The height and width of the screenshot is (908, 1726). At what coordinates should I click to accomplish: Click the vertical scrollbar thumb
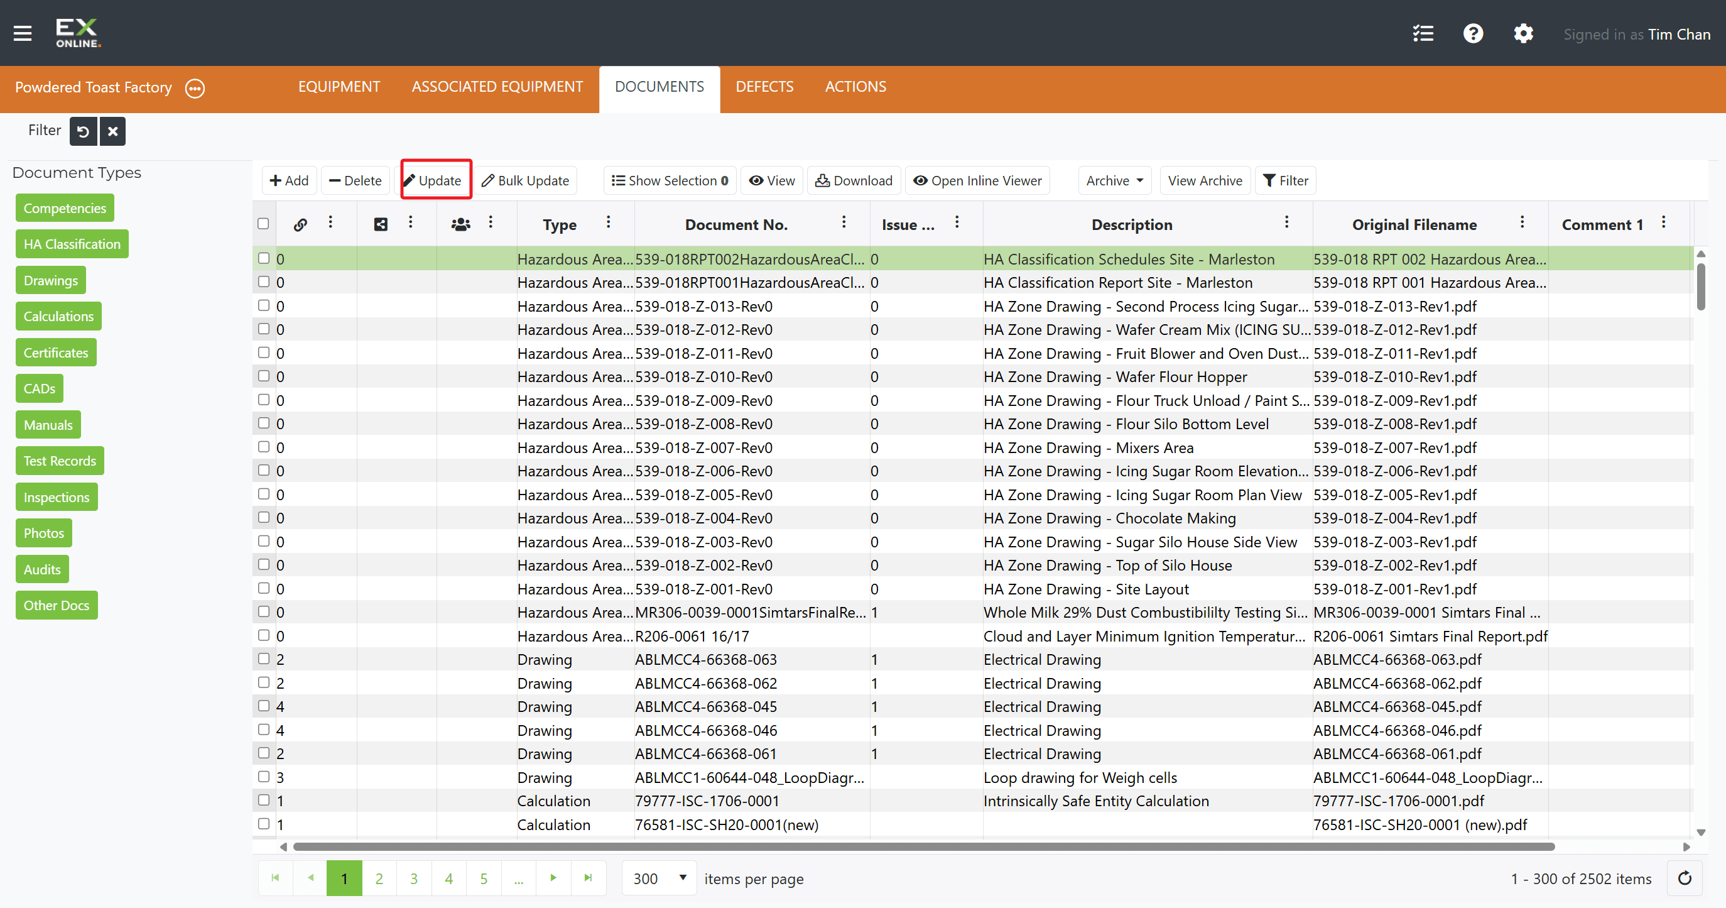(x=1702, y=286)
